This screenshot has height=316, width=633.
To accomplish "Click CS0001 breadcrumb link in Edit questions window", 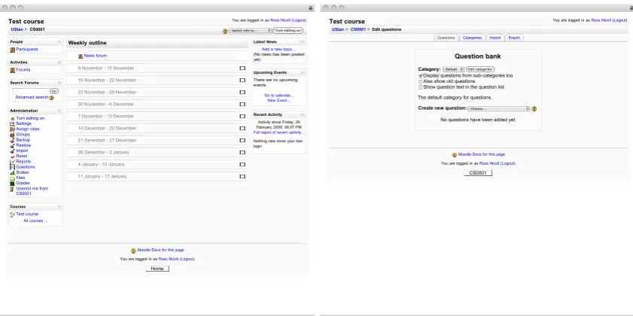I will [x=358, y=29].
